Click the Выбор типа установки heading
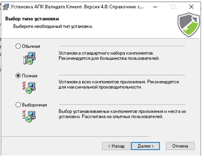 tap(32, 19)
